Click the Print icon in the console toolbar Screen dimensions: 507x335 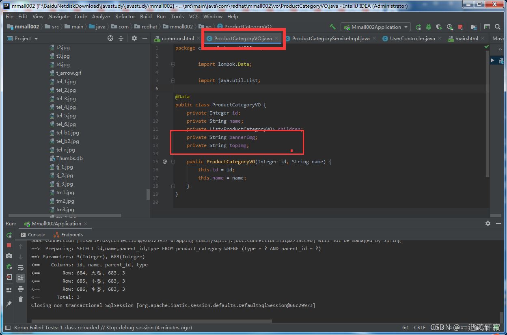[21, 289]
